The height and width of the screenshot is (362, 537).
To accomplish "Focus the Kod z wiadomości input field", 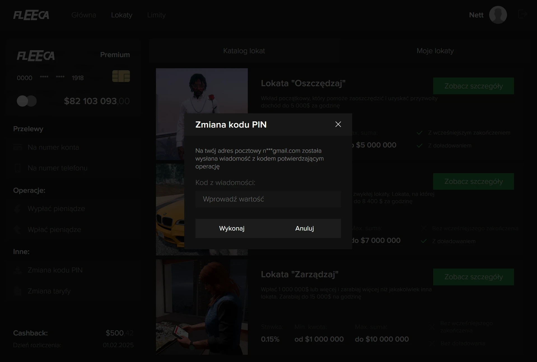I will tap(268, 199).
